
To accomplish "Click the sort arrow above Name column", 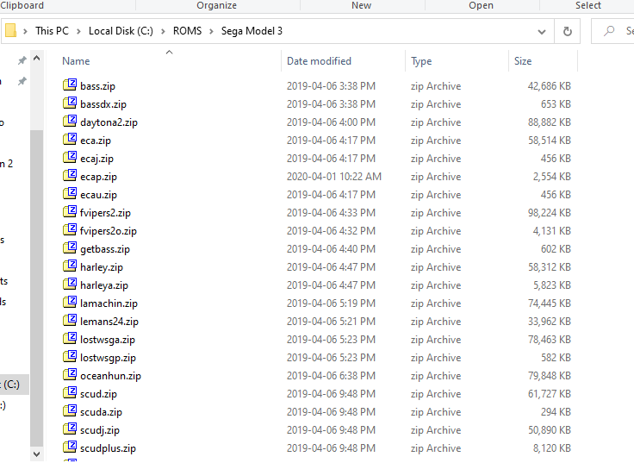I will (170, 53).
